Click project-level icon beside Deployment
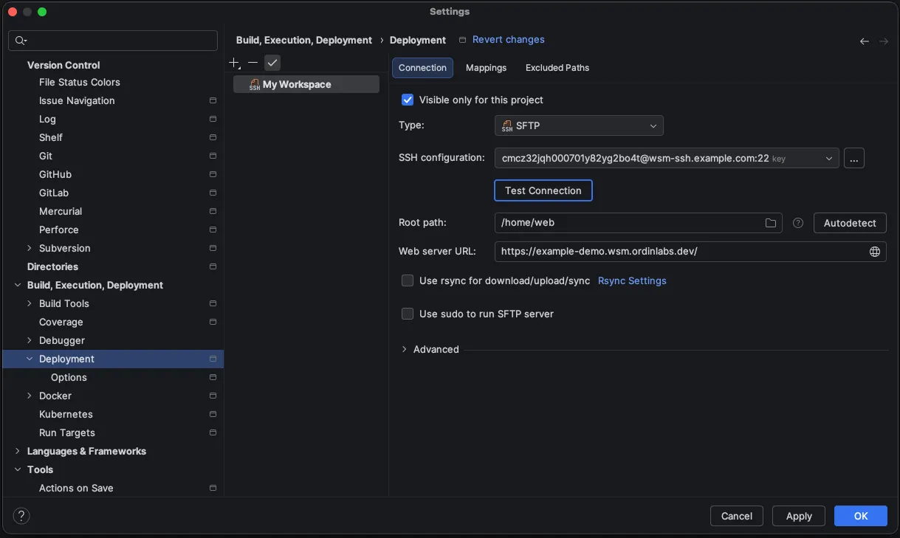This screenshot has width=900, height=538. 213,359
